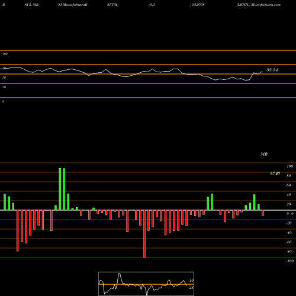
Task: Click the MR panel title
Action: point(264,154)
